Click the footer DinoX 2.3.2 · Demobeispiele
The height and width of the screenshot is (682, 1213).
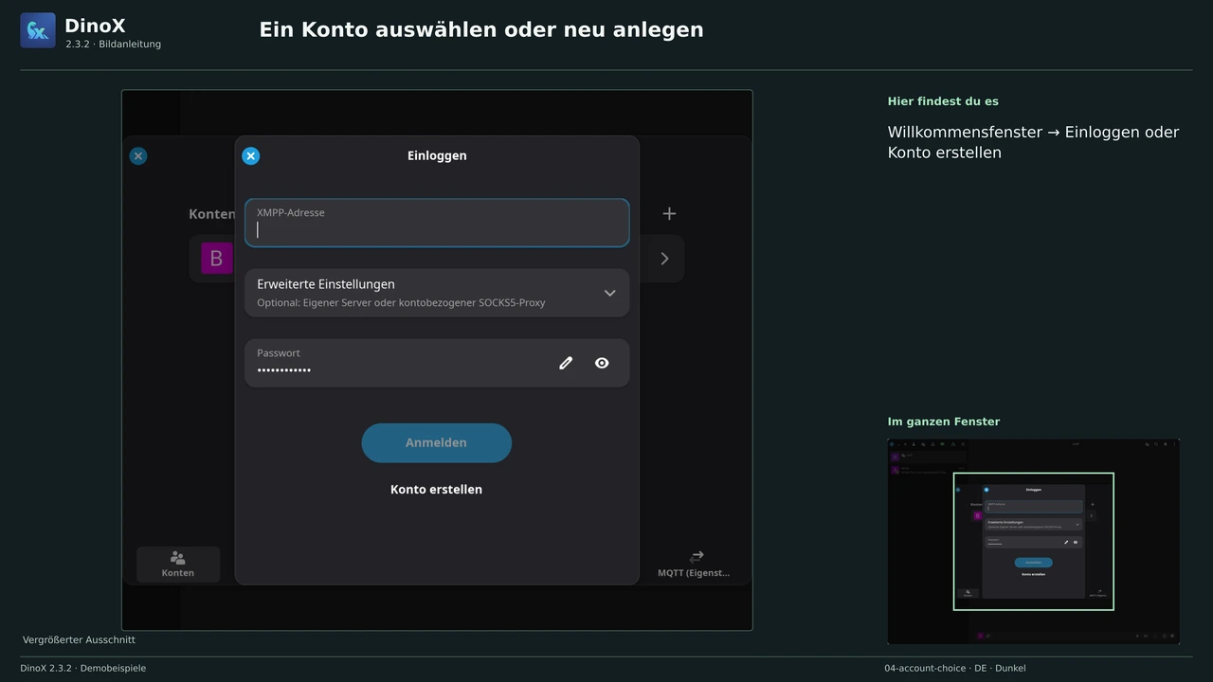[83, 668]
